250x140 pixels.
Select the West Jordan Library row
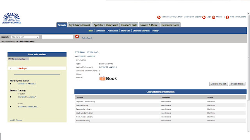[x=161, y=117]
